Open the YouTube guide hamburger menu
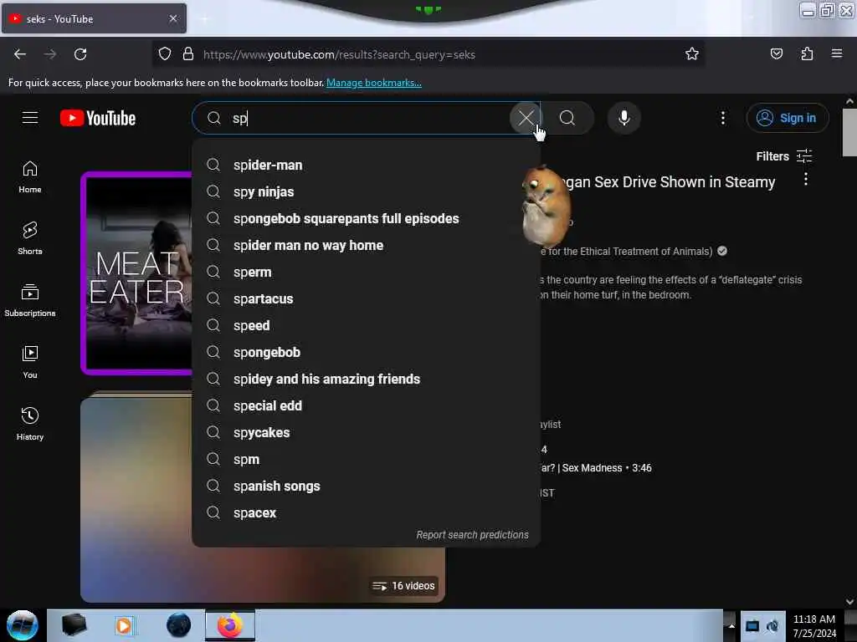857x642 pixels. (30, 118)
